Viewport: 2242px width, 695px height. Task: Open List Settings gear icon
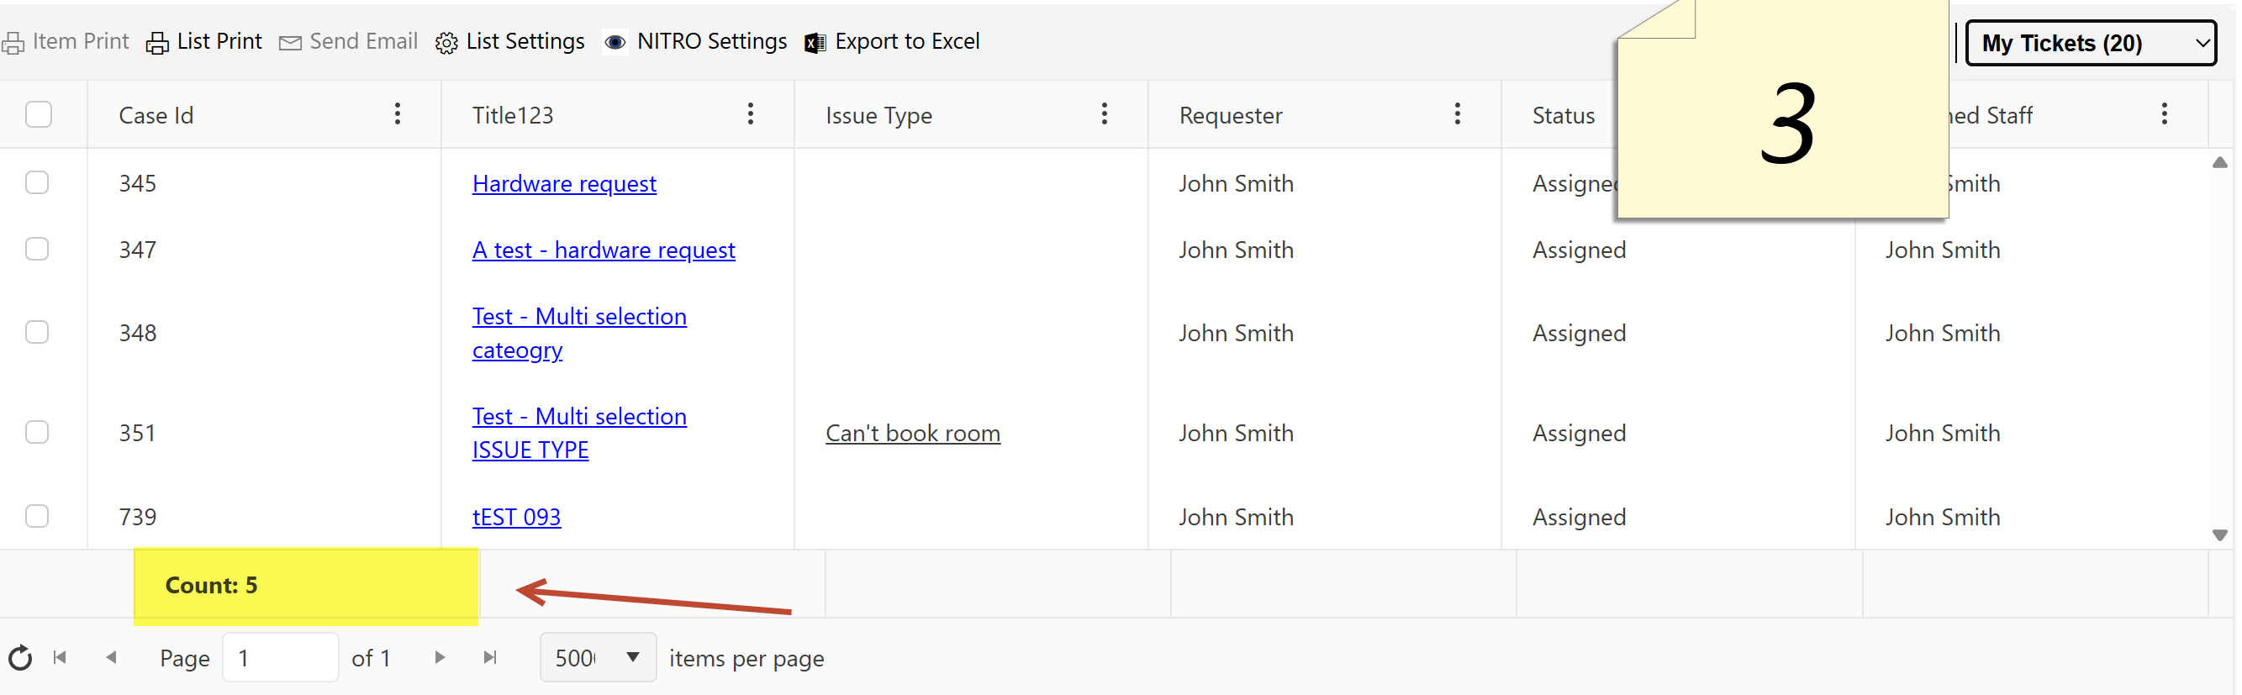pos(446,43)
